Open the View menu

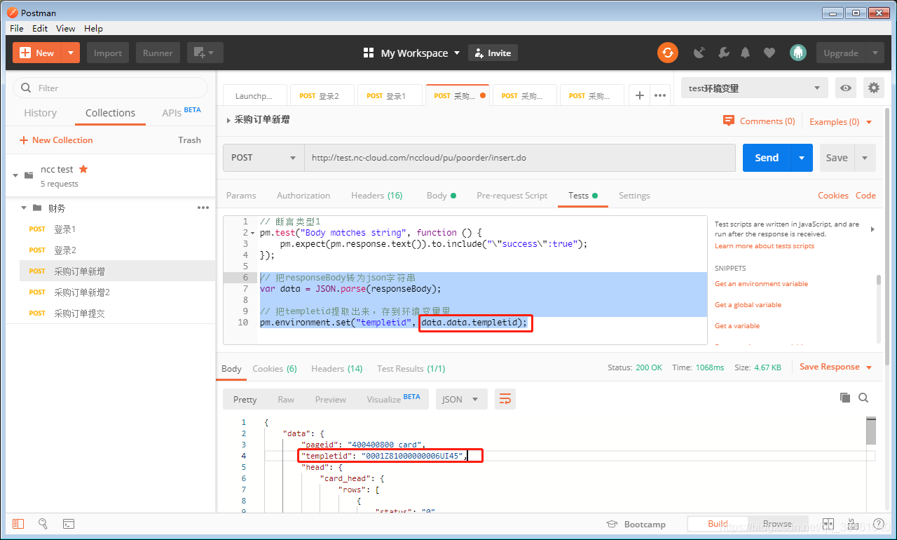[x=65, y=28]
